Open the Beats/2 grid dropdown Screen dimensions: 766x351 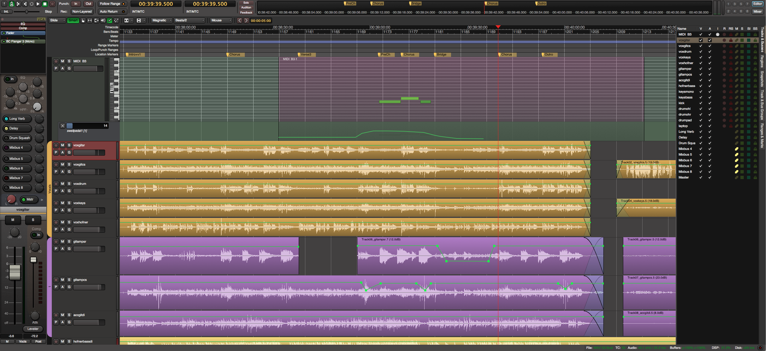189,20
